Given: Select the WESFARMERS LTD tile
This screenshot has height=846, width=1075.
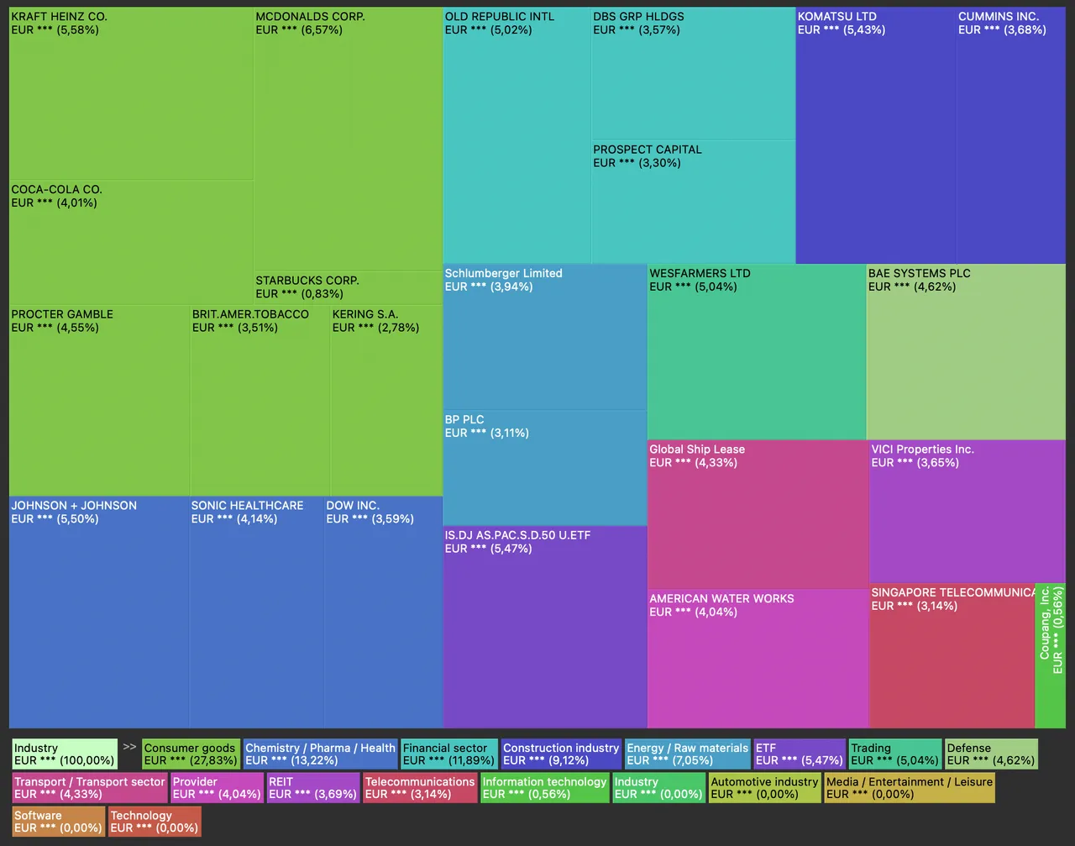Looking at the screenshot, I should coord(757,352).
